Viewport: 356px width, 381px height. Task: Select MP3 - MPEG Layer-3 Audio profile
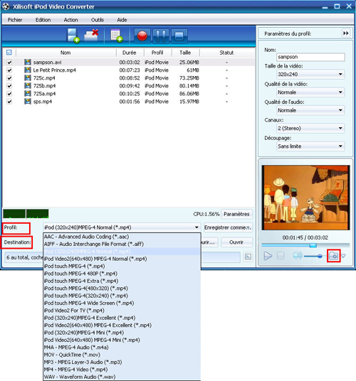(x=122, y=362)
